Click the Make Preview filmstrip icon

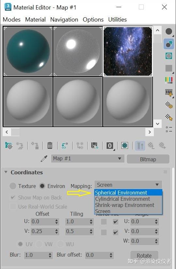[169, 93]
